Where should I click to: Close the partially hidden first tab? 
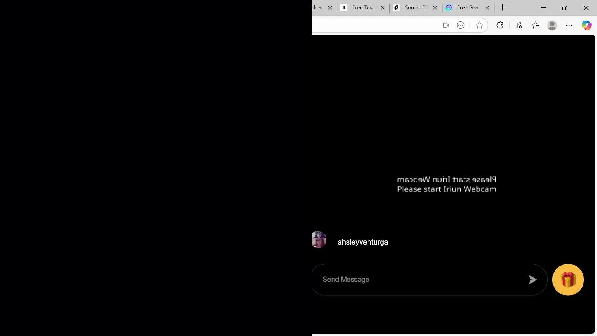click(330, 7)
